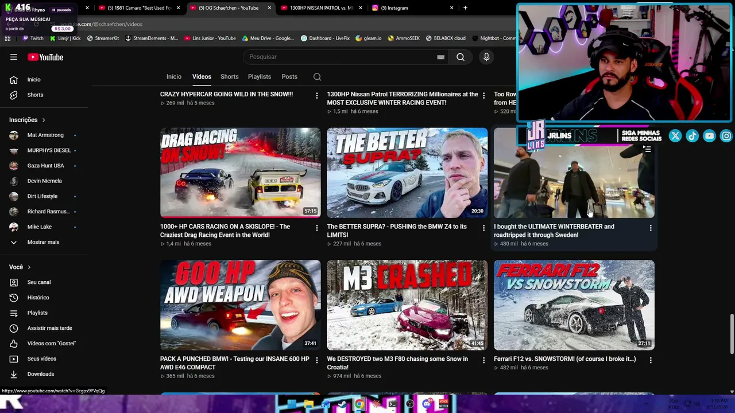Open Steam from the taskbar
The image size is (735, 413).
pos(343,404)
